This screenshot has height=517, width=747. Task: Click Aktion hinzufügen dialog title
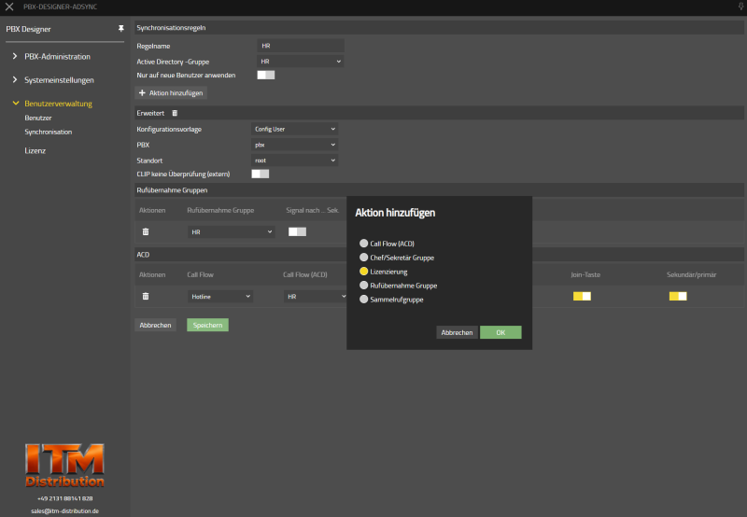pyautogui.click(x=395, y=213)
